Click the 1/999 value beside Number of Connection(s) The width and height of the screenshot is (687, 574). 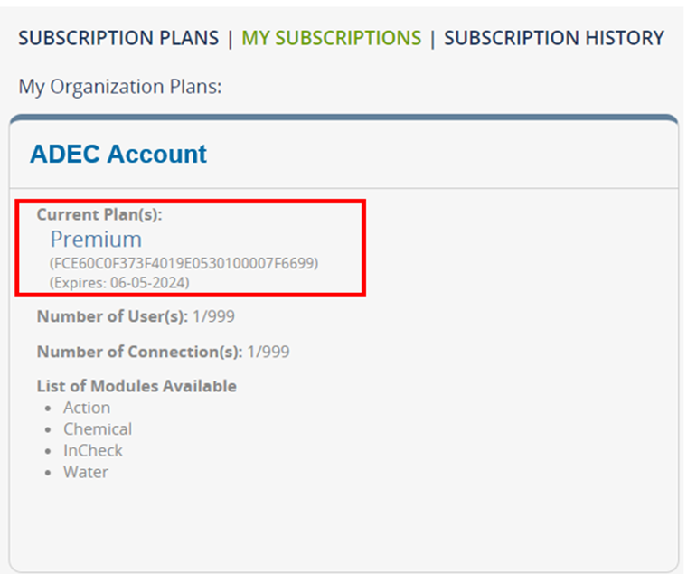click(268, 352)
